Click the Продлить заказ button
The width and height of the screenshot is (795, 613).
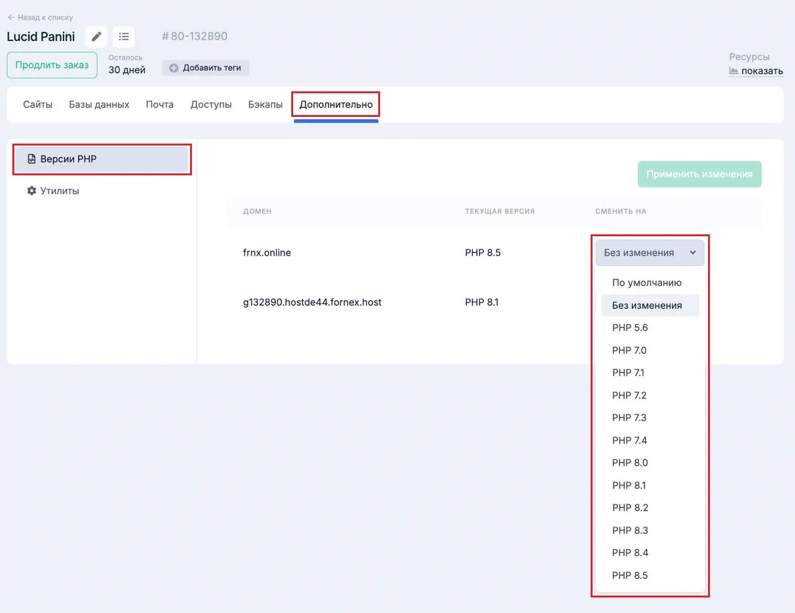(52, 65)
